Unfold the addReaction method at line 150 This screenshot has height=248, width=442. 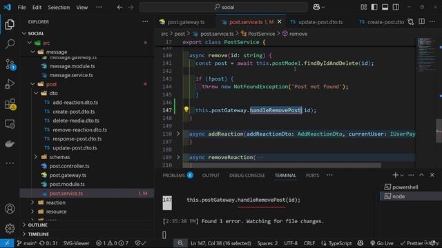click(x=178, y=134)
